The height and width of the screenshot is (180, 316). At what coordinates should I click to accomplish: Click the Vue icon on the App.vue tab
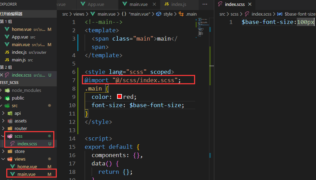click(x=83, y=4)
